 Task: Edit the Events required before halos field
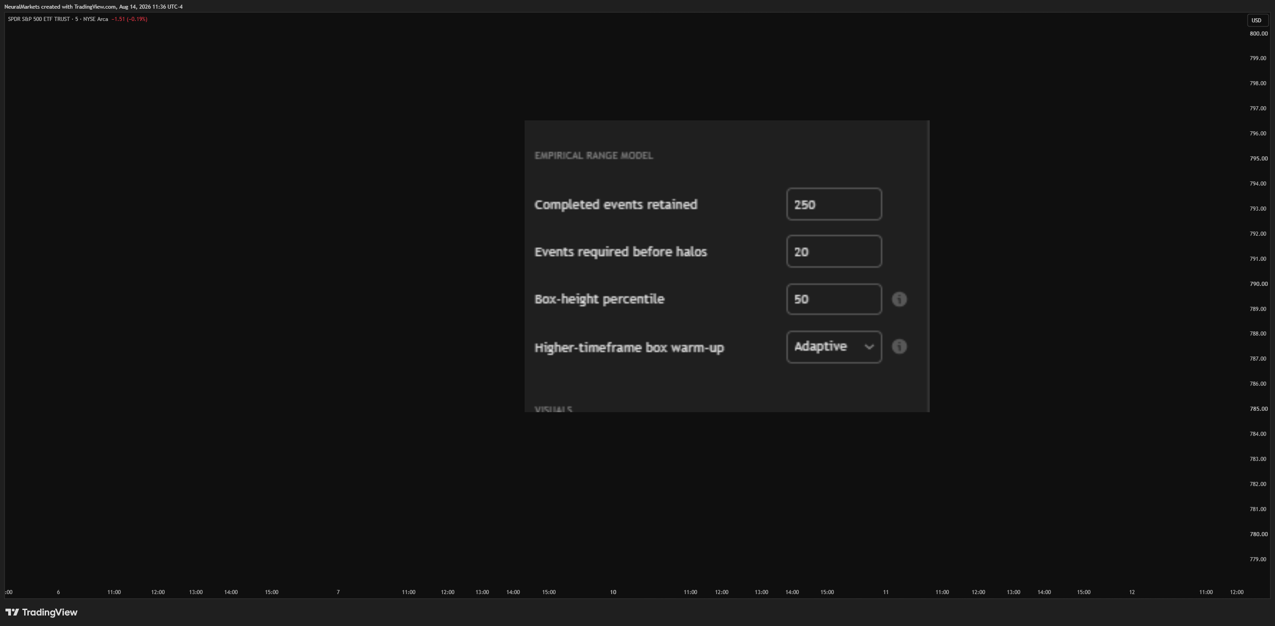click(834, 251)
